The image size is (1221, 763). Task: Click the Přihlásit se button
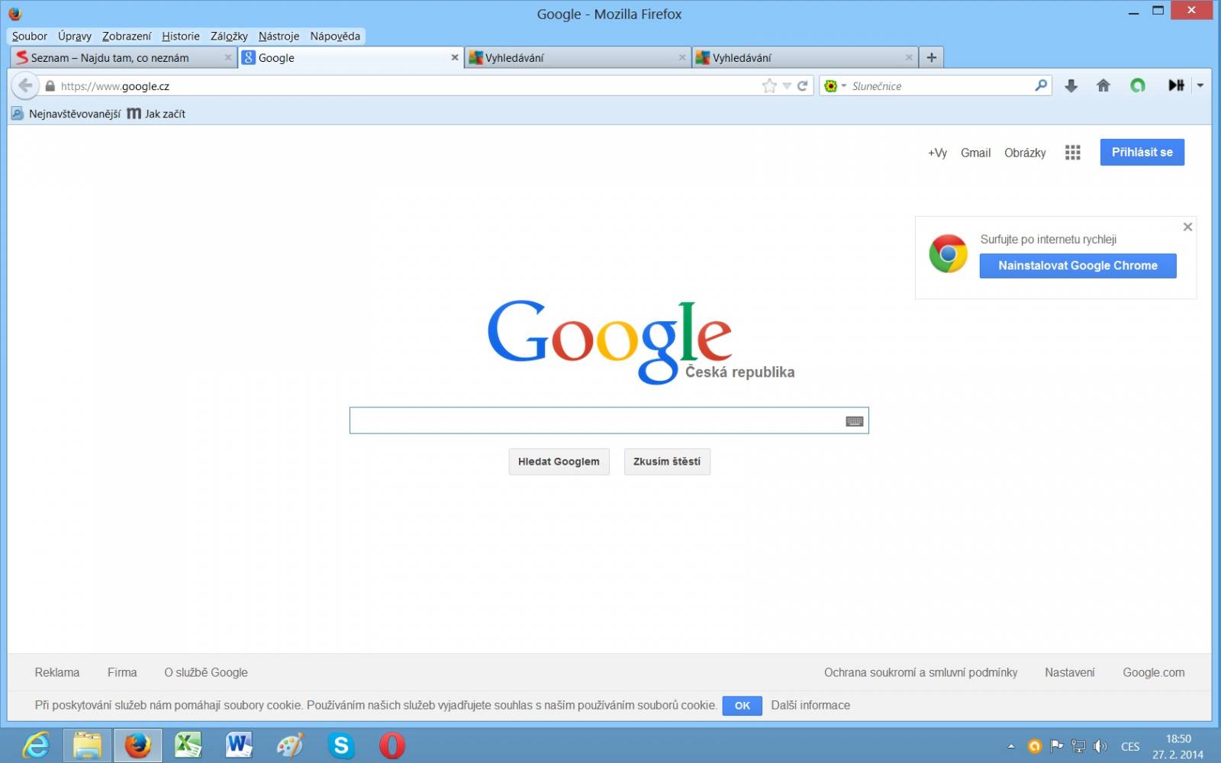(1142, 152)
